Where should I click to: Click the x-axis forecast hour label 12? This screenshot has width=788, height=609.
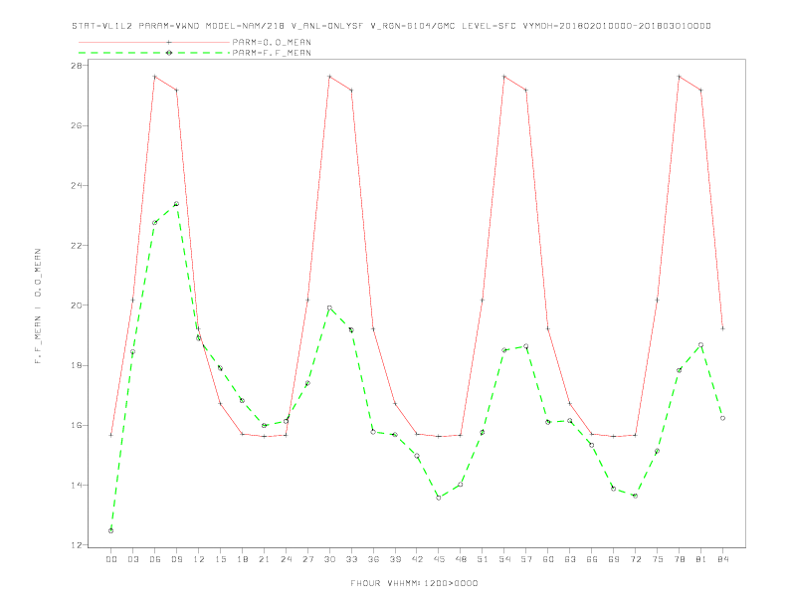click(x=199, y=559)
